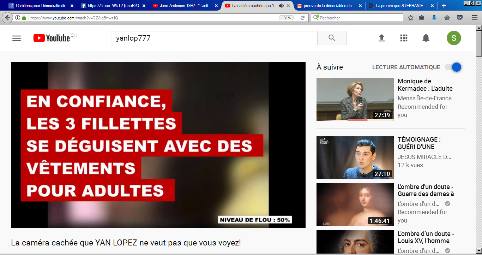Open L'ombre d'un doute - Guerre des dames title

[426, 190]
